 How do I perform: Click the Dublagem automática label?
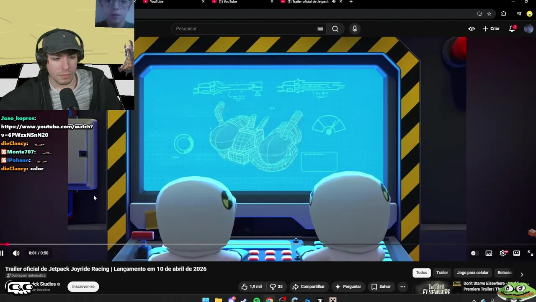[x=26, y=276]
